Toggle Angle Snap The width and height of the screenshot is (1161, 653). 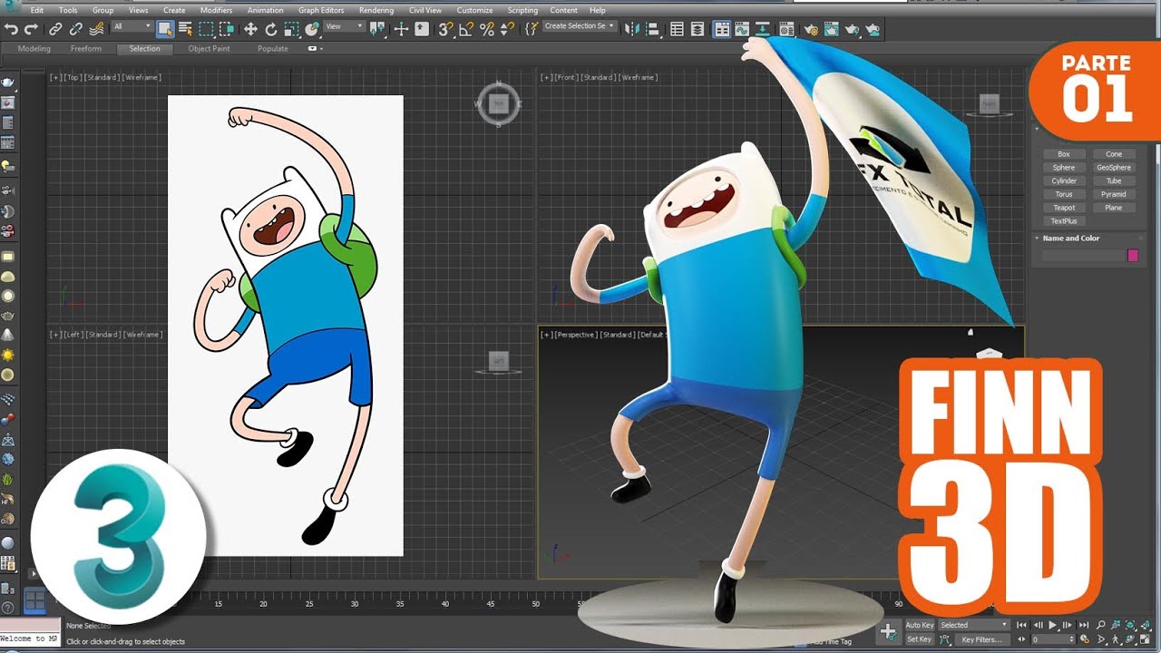coord(466,29)
